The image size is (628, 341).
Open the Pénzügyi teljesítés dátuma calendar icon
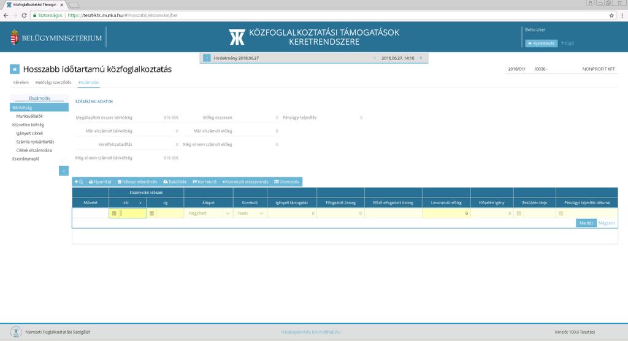pyautogui.click(x=561, y=213)
